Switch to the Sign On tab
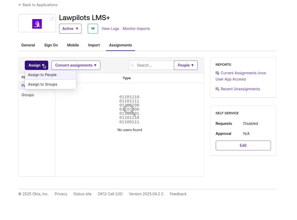 (51, 45)
